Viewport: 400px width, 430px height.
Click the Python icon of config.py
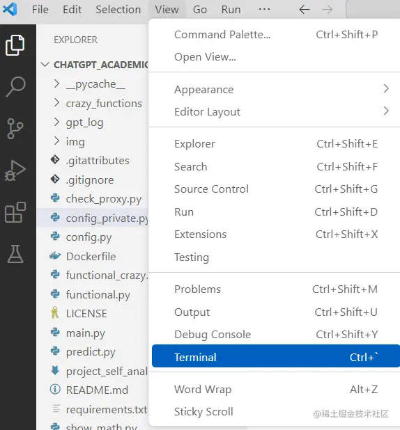coord(55,236)
